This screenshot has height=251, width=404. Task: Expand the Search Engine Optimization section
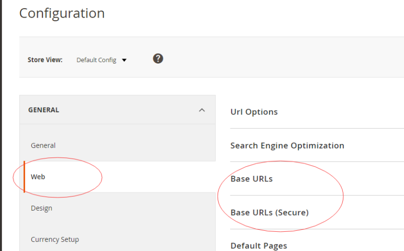[287, 145]
